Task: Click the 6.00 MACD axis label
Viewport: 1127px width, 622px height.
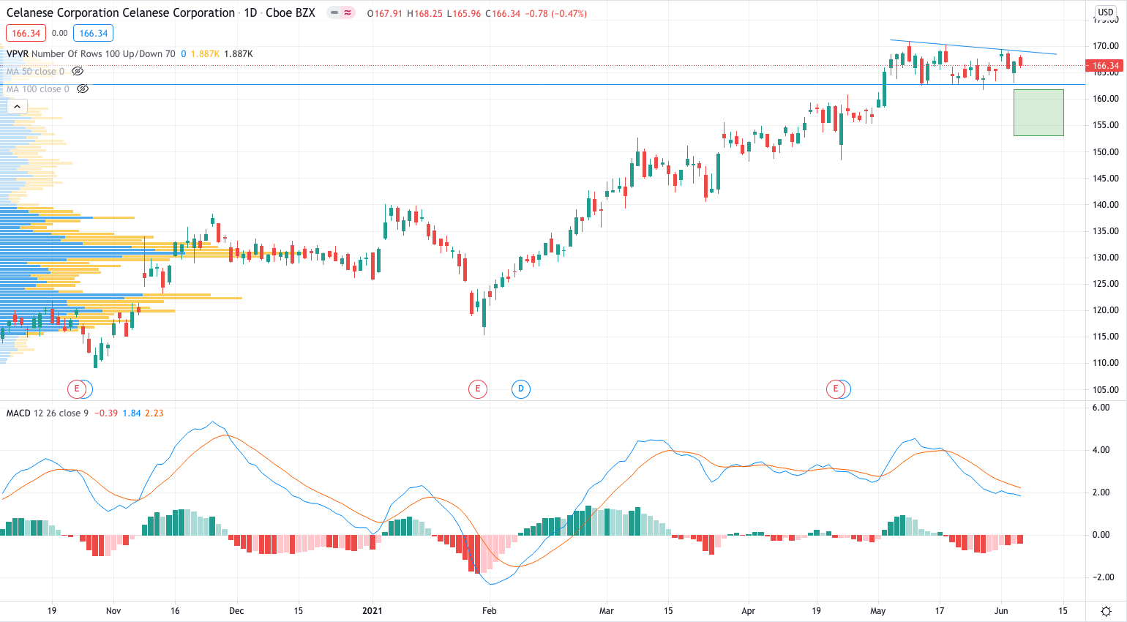Action: click(x=1101, y=407)
